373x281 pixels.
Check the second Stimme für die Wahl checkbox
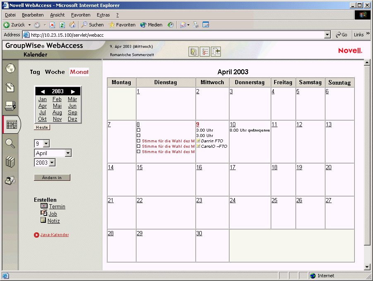139,146
